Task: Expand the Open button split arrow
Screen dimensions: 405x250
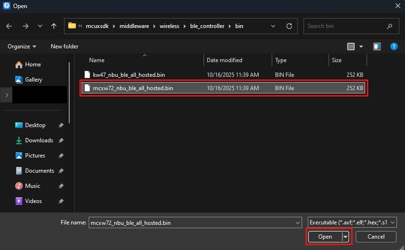Action: pos(346,237)
